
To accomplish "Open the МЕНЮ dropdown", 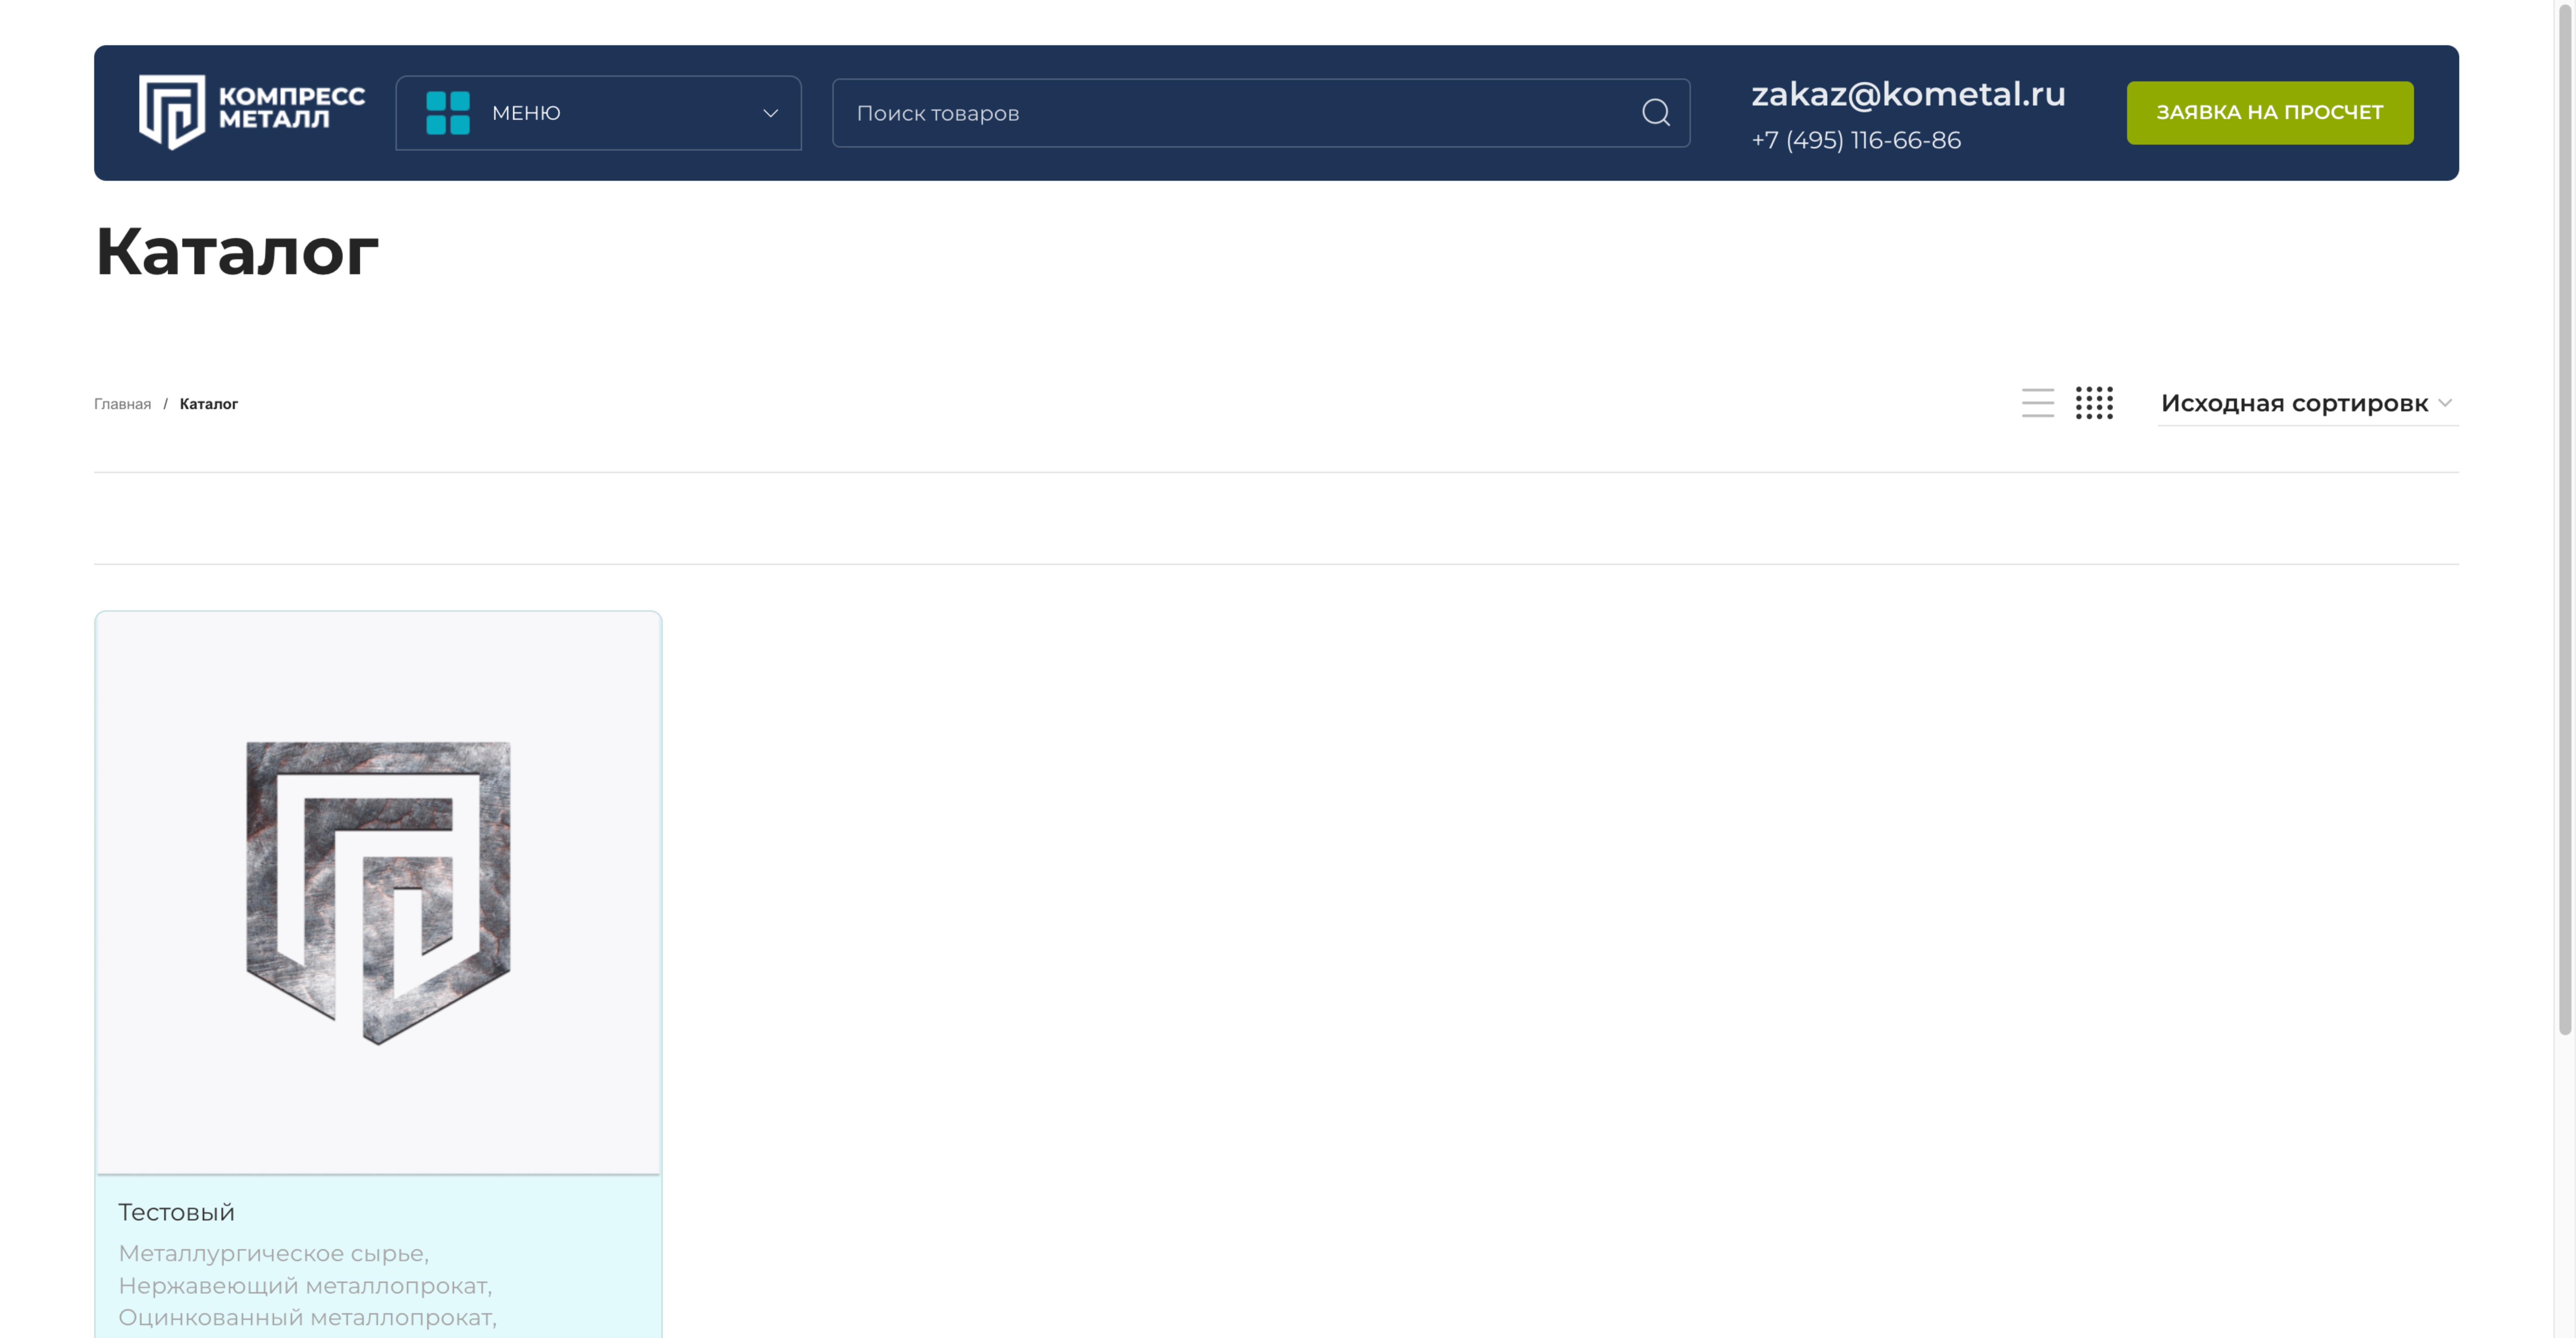I will pyautogui.click(x=598, y=113).
